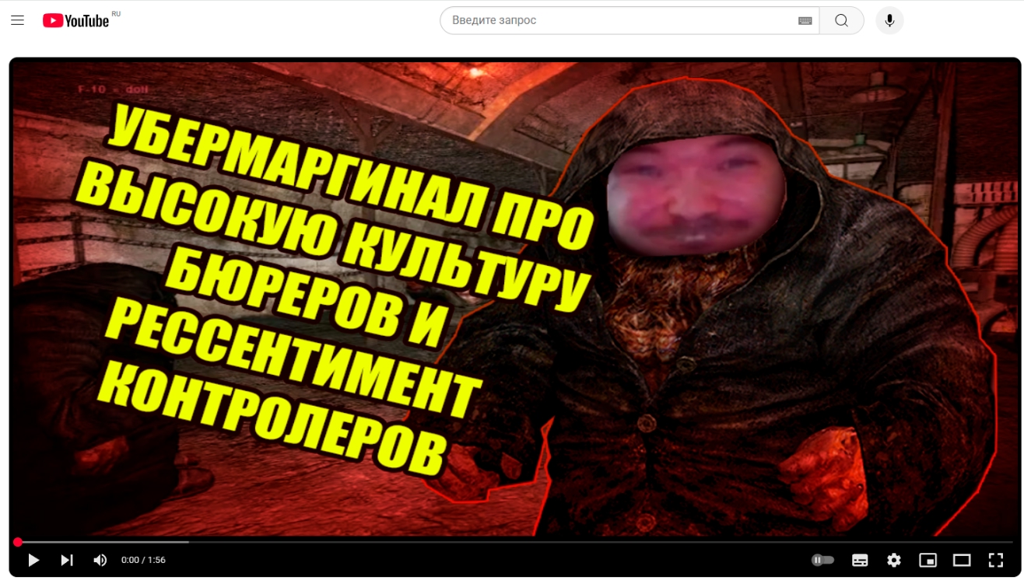Image resolution: width=1024 pixels, height=584 pixels.
Task: Click the video frame thumbnail
Action: click(x=514, y=299)
